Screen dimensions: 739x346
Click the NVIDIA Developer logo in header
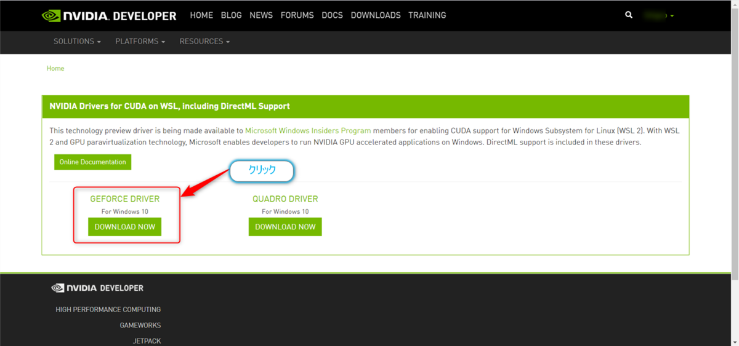109,15
